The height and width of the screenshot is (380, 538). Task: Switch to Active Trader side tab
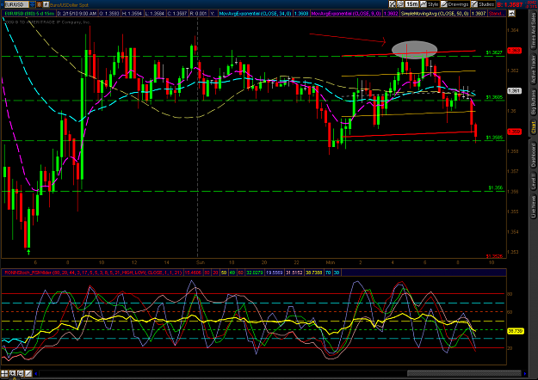click(534, 69)
